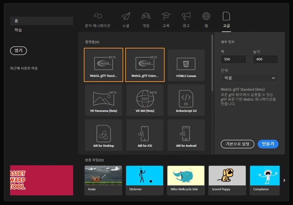
Task: Show next sample files with right chevron
Action: point(284,181)
